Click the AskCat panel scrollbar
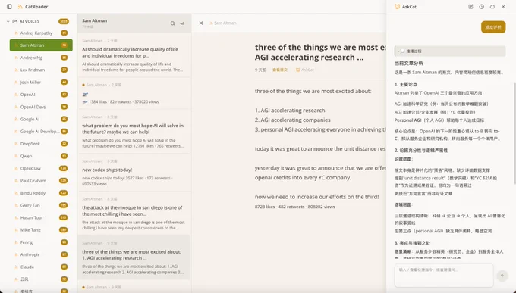516x293 pixels. pos(514,133)
